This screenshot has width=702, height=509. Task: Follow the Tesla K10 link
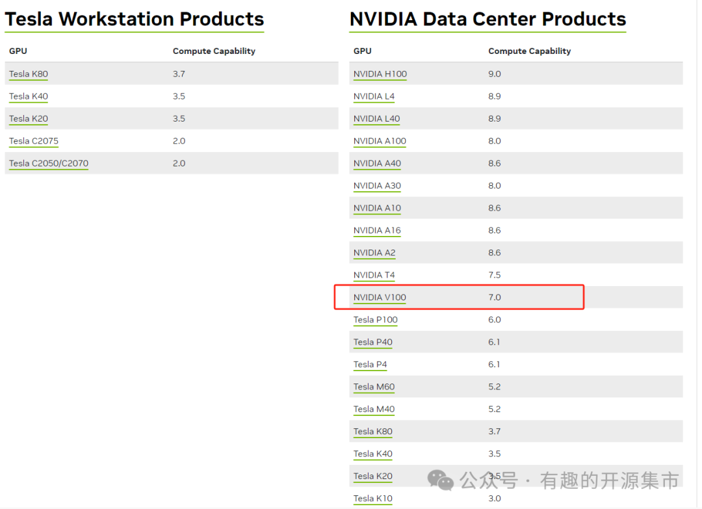tap(372, 499)
